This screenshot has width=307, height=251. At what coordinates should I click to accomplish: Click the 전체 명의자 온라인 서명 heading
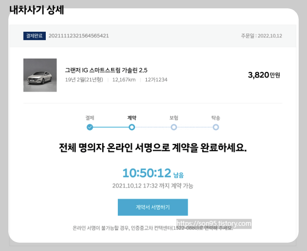pos(153,147)
